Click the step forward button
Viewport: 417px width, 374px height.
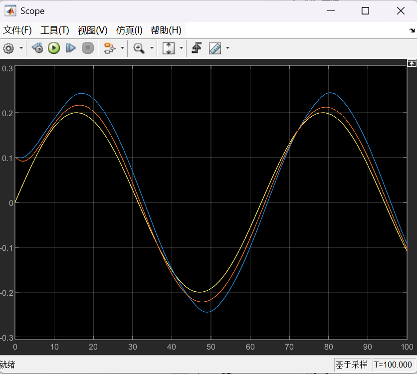point(71,48)
